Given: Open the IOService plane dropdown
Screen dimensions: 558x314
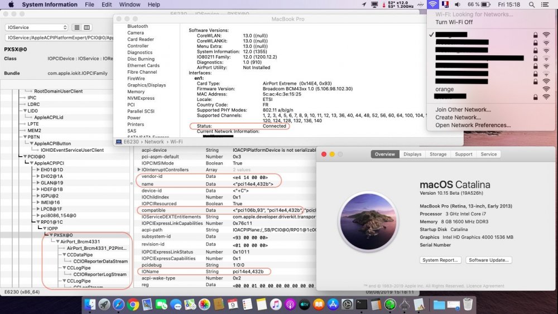Looking at the screenshot, I should pos(36,27).
